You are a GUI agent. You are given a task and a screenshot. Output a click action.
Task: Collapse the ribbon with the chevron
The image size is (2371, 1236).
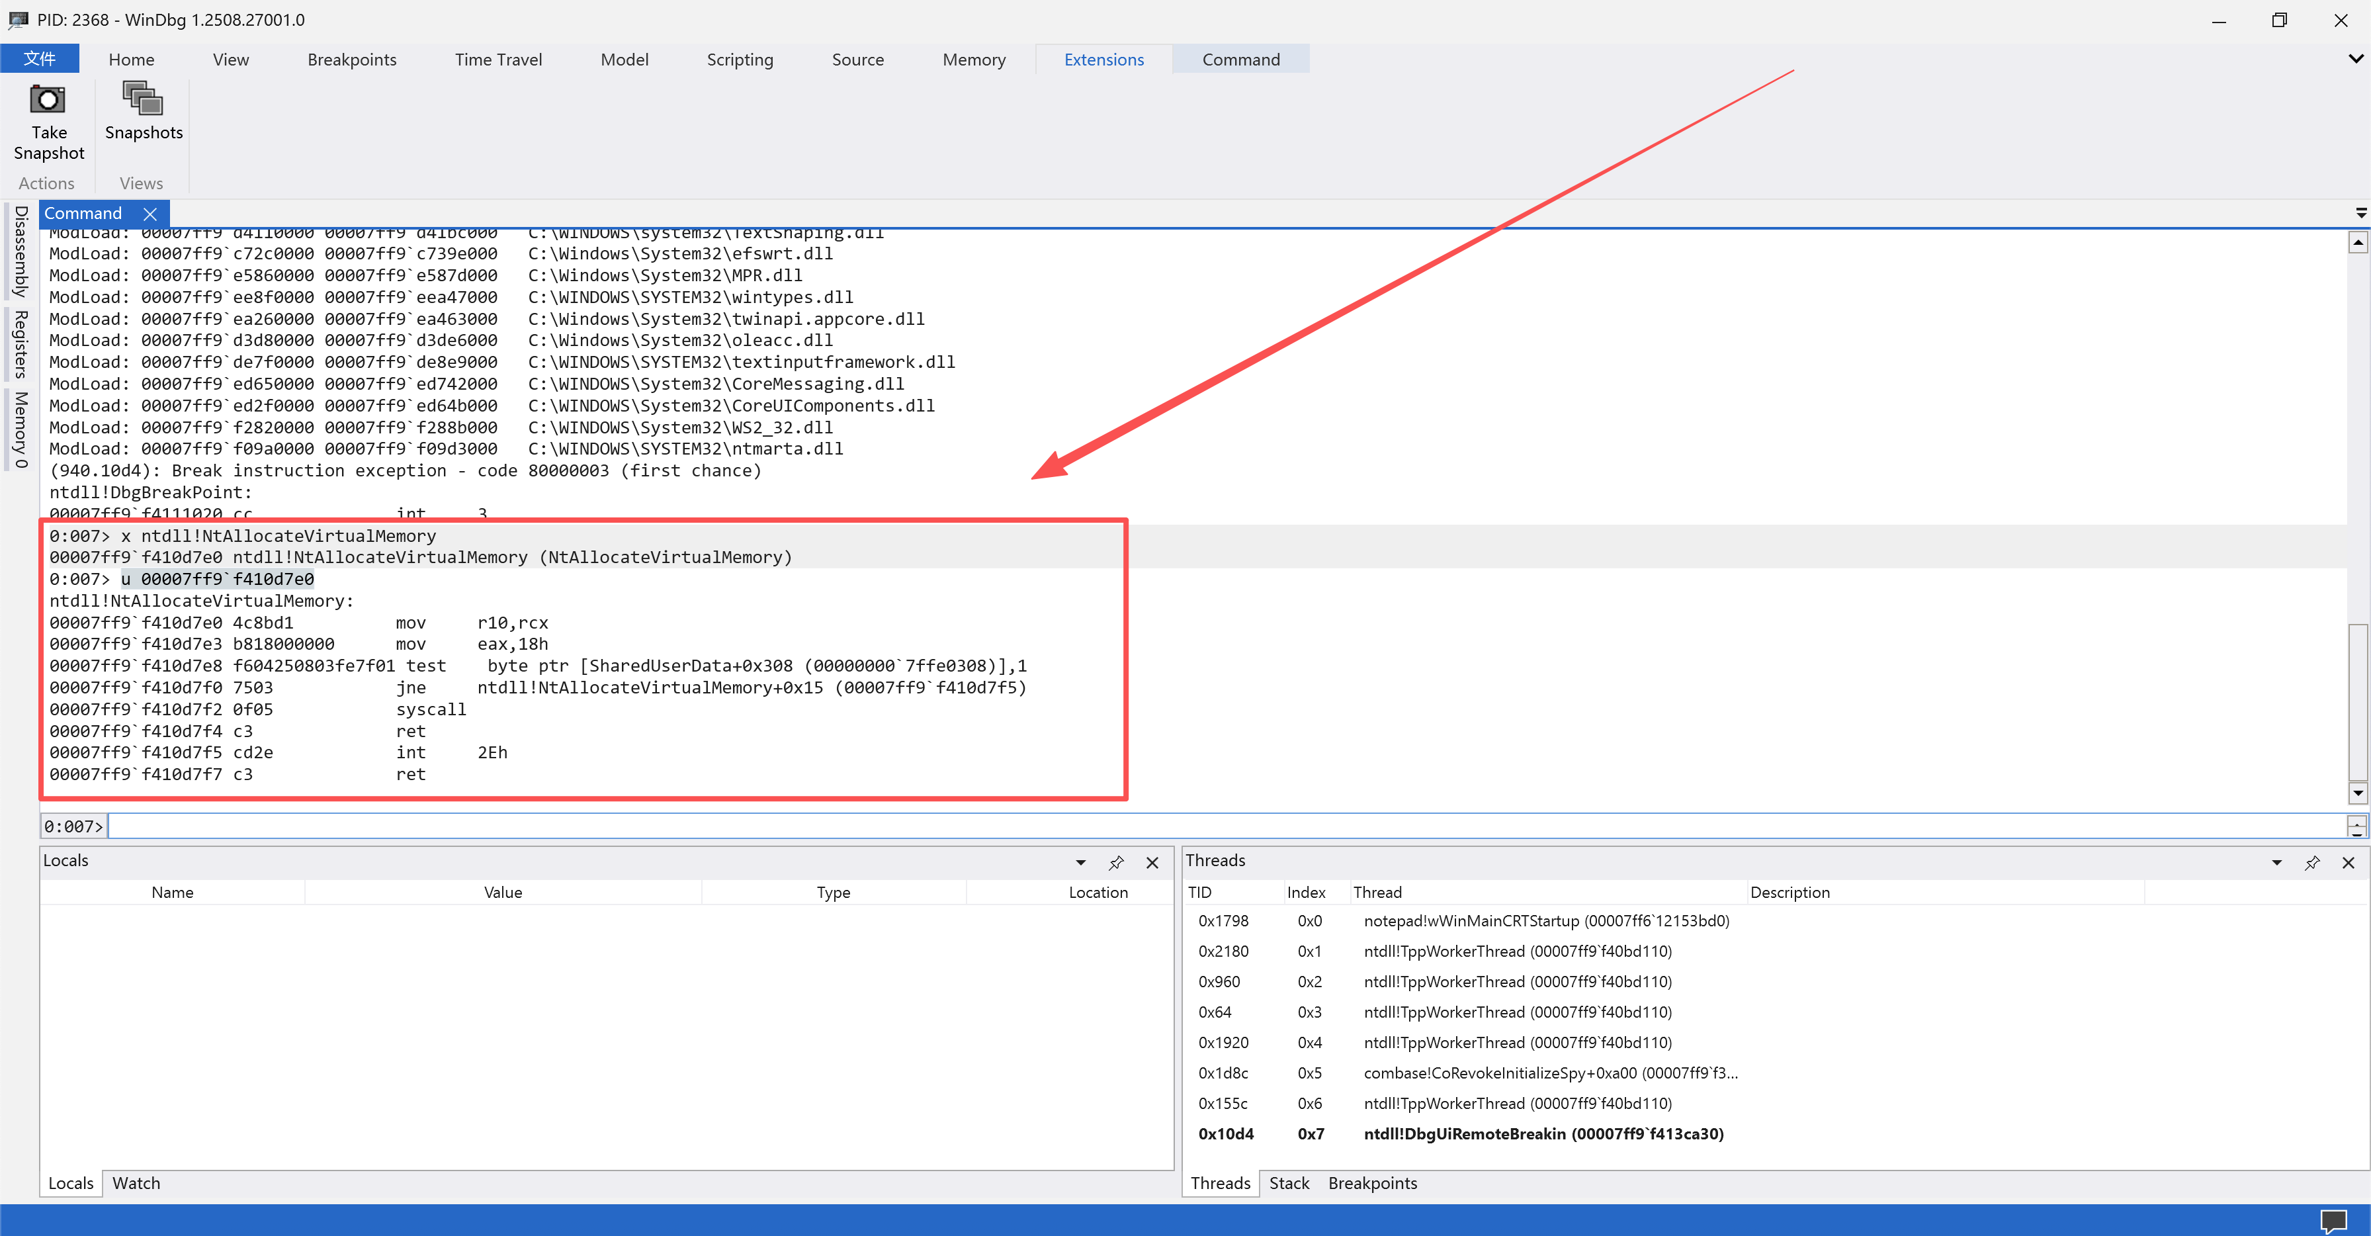coord(2355,59)
